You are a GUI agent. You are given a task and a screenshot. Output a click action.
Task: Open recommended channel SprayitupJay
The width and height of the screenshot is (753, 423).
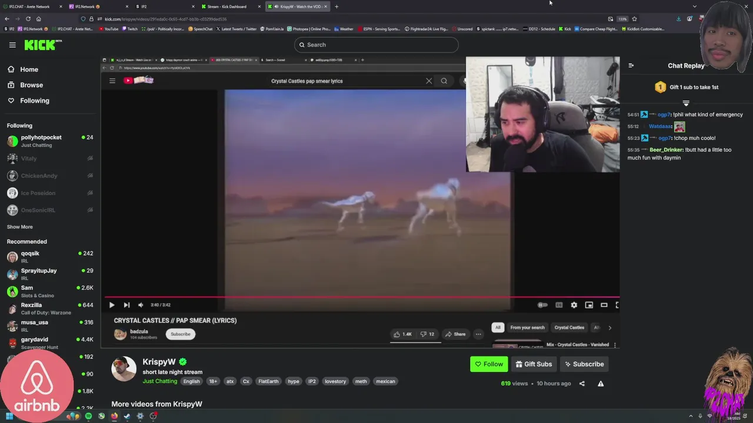(x=50, y=274)
